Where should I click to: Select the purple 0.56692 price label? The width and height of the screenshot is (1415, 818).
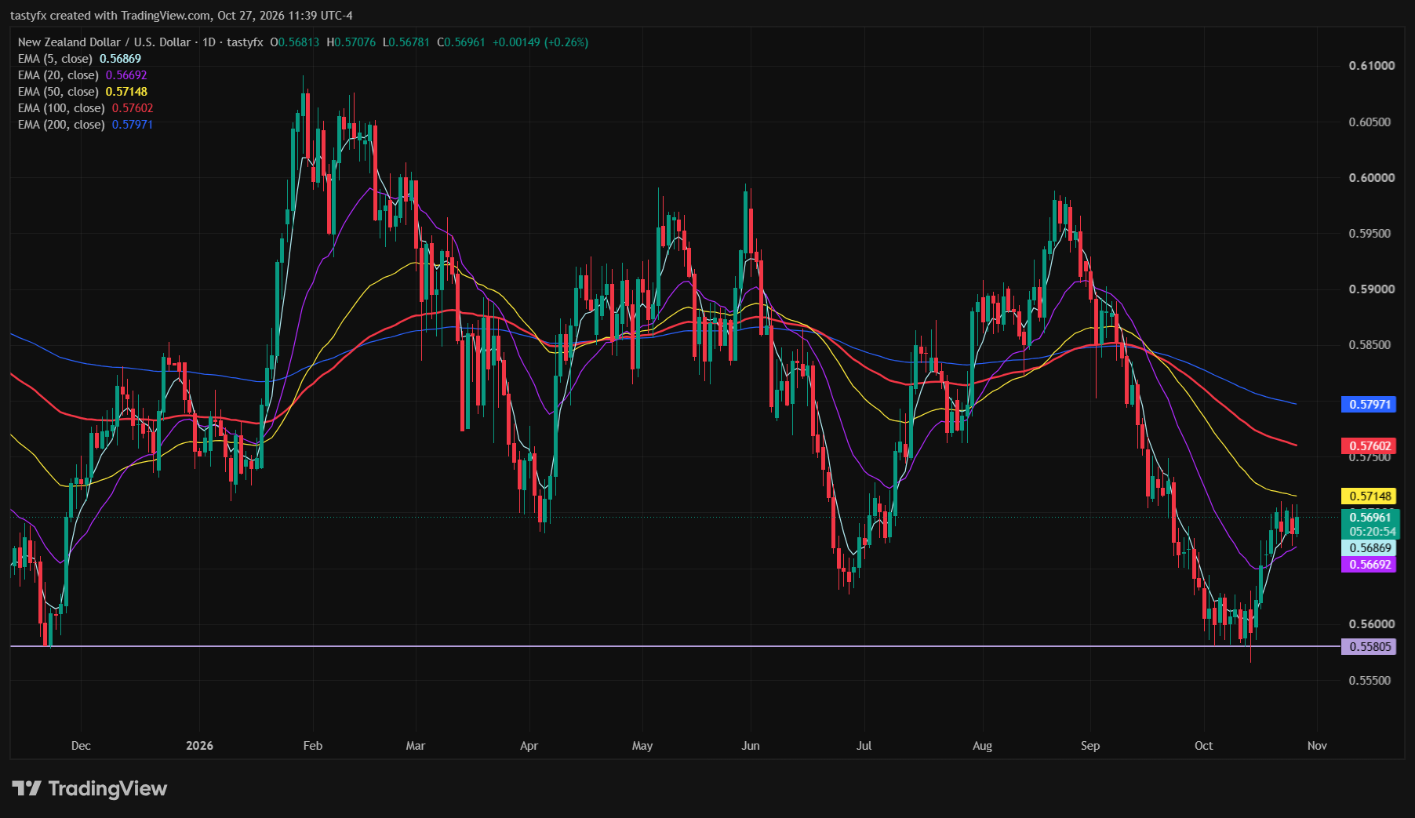pos(1369,565)
